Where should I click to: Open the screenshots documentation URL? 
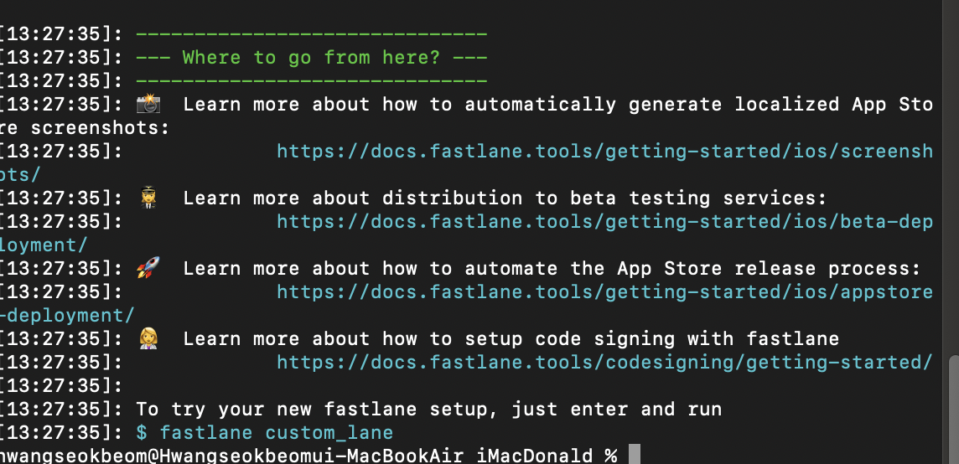[604, 151]
